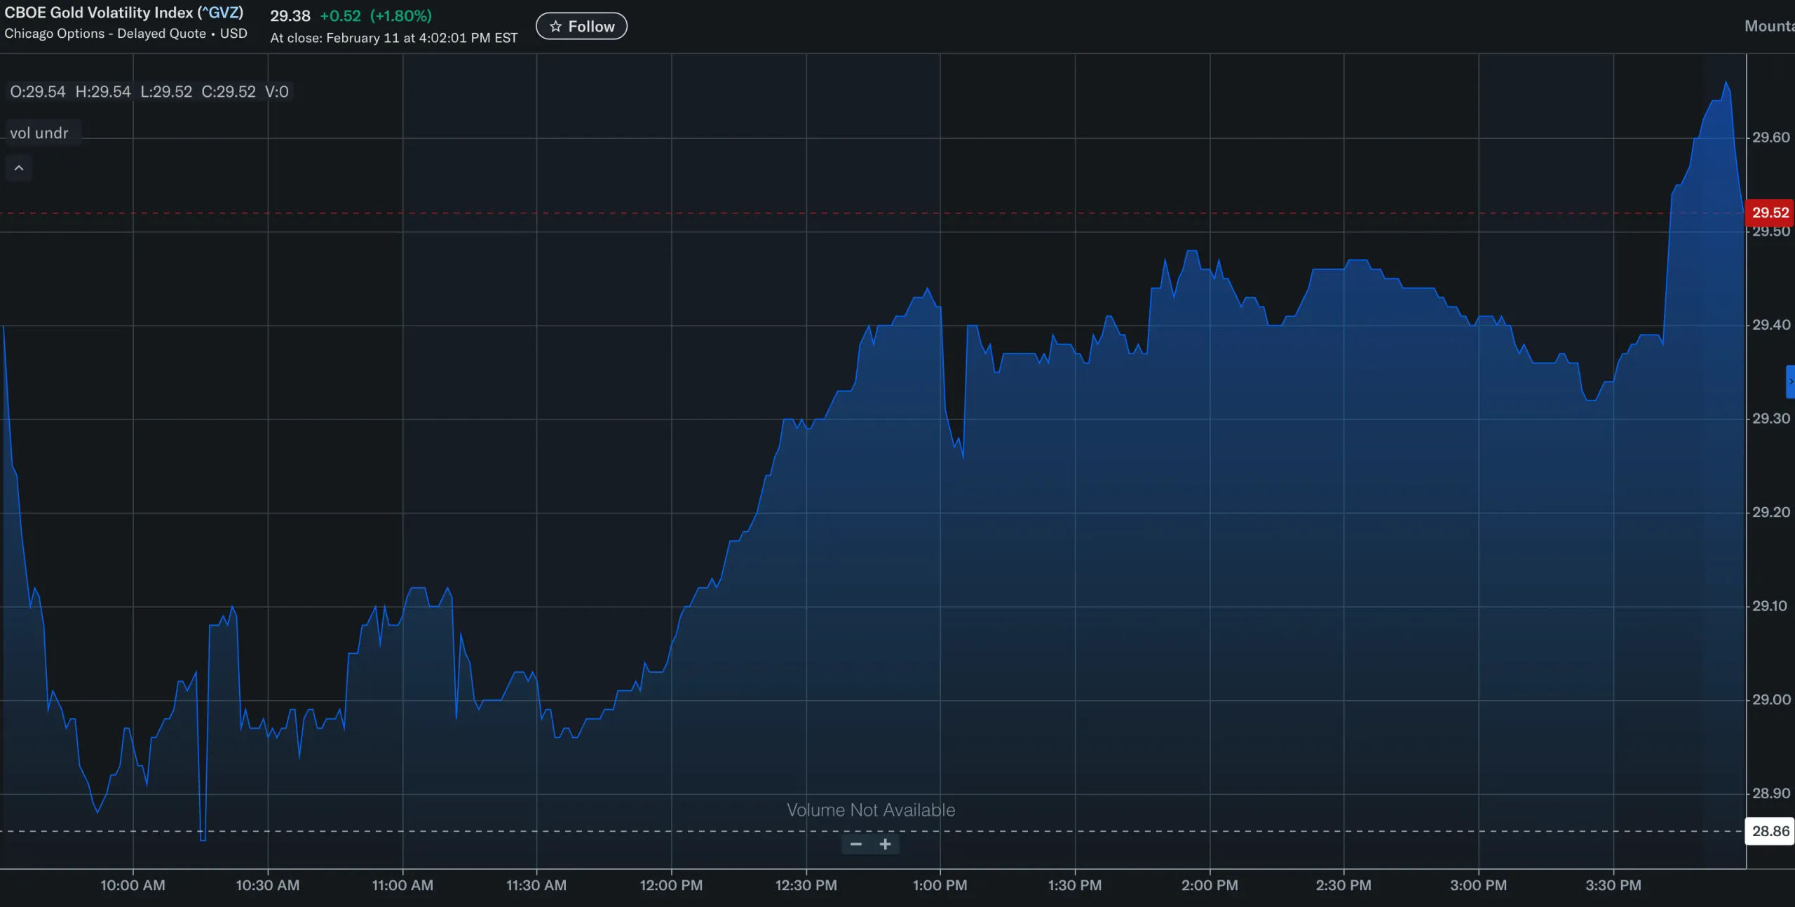Open the Mountain chart type dropdown
The height and width of the screenshot is (907, 1795).
[1771, 26]
